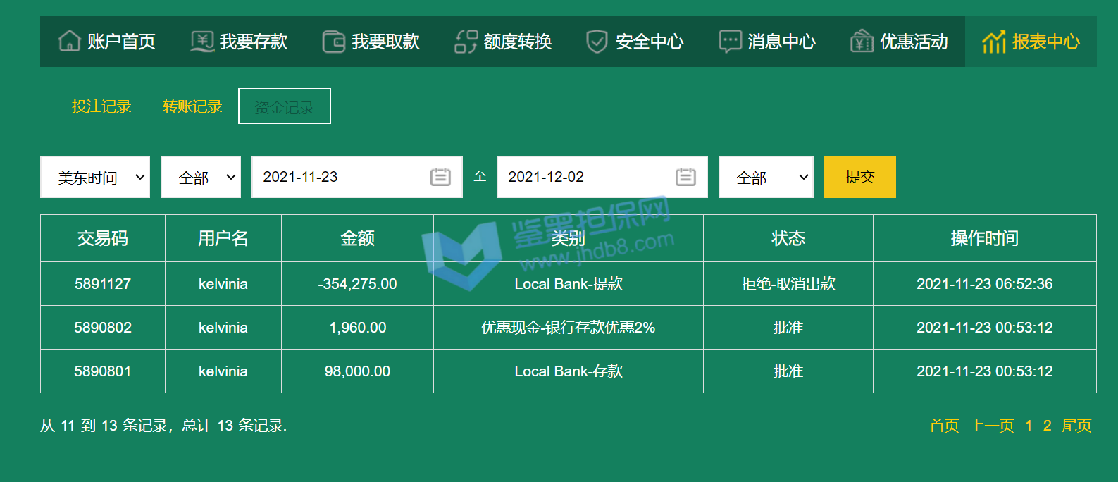Jump to 尾页 last page link

click(x=1076, y=426)
